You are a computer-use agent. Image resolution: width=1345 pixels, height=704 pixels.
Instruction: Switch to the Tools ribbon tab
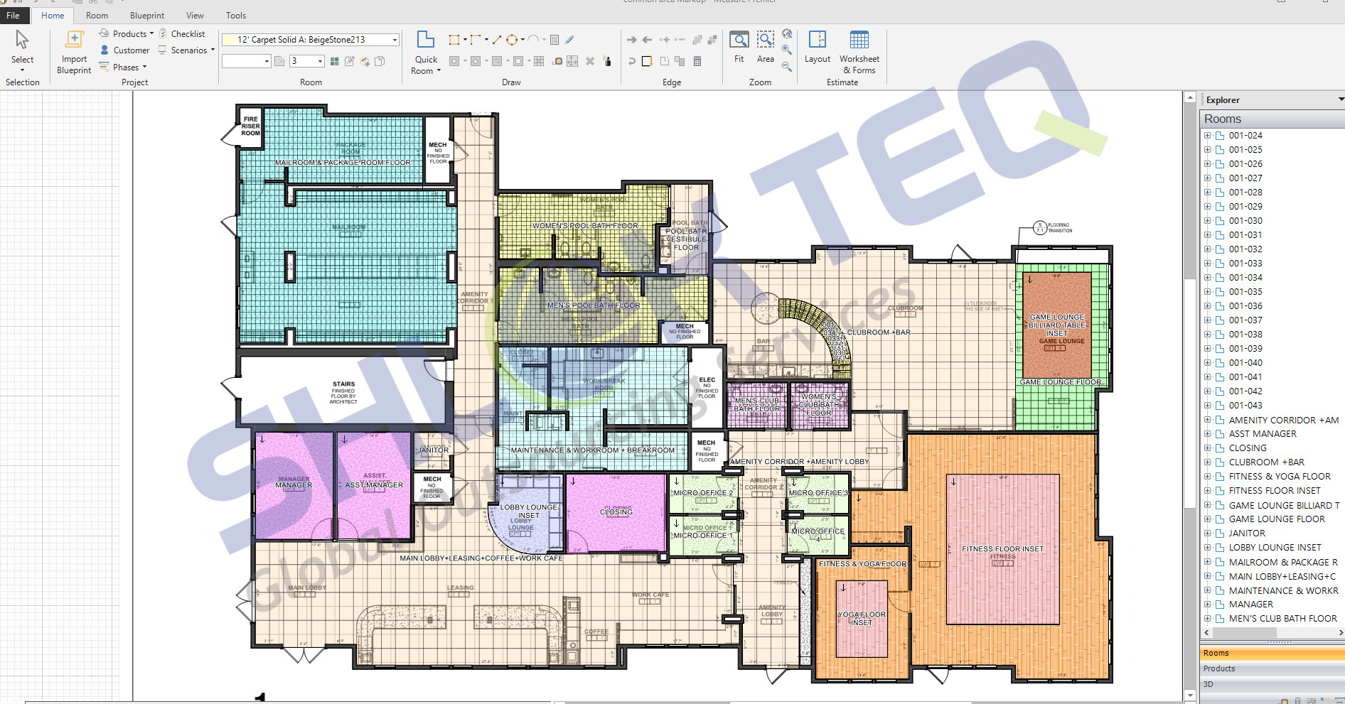point(236,15)
